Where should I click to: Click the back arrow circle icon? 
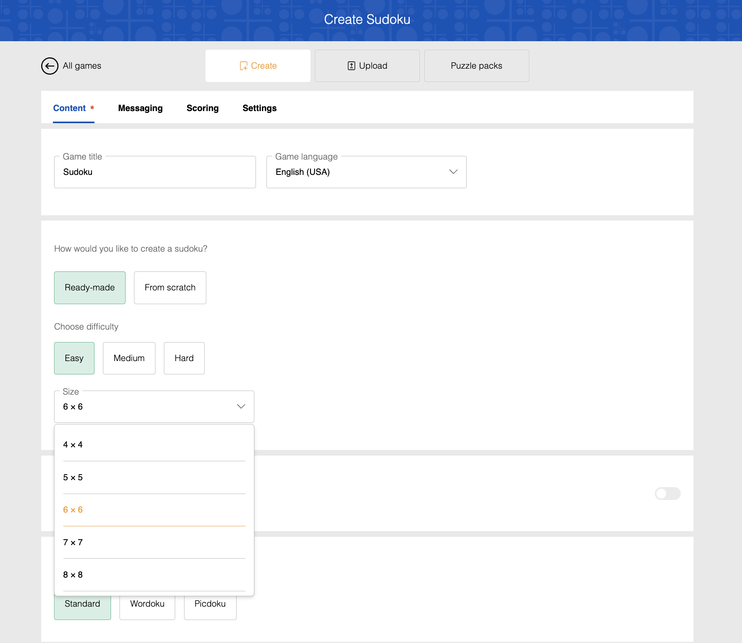[50, 66]
